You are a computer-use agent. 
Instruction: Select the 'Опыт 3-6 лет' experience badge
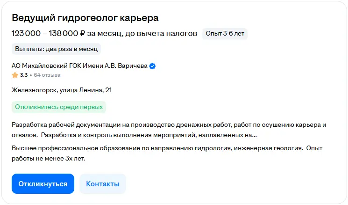[x=225, y=33]
